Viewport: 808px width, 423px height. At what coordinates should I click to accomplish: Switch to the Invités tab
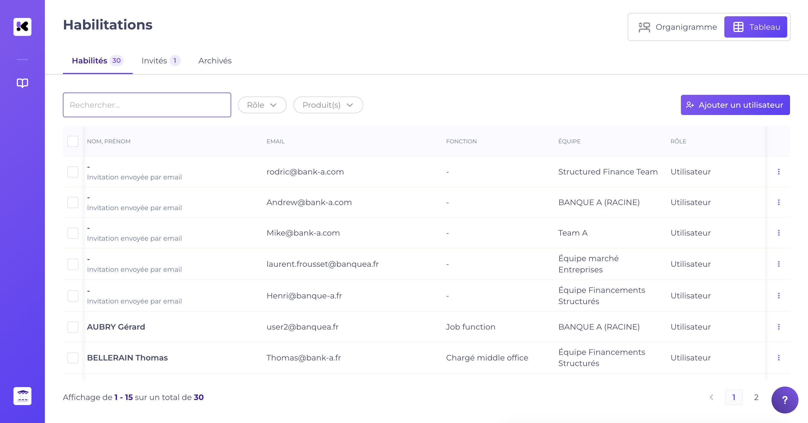click(160, 61)
